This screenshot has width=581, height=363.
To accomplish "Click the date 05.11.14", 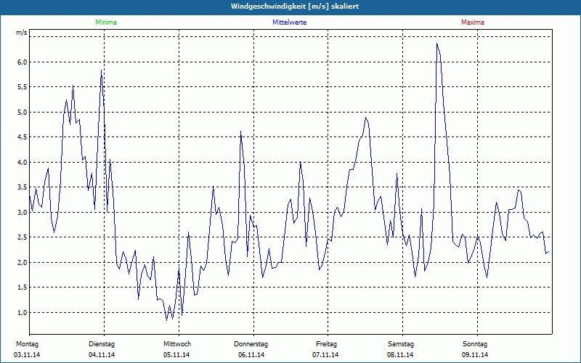I will click(176, 355).
